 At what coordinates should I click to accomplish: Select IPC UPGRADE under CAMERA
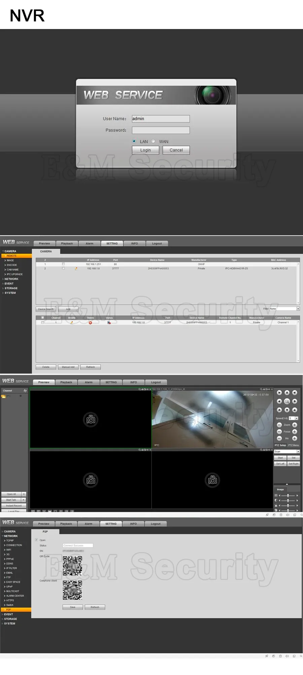(14, 274)
